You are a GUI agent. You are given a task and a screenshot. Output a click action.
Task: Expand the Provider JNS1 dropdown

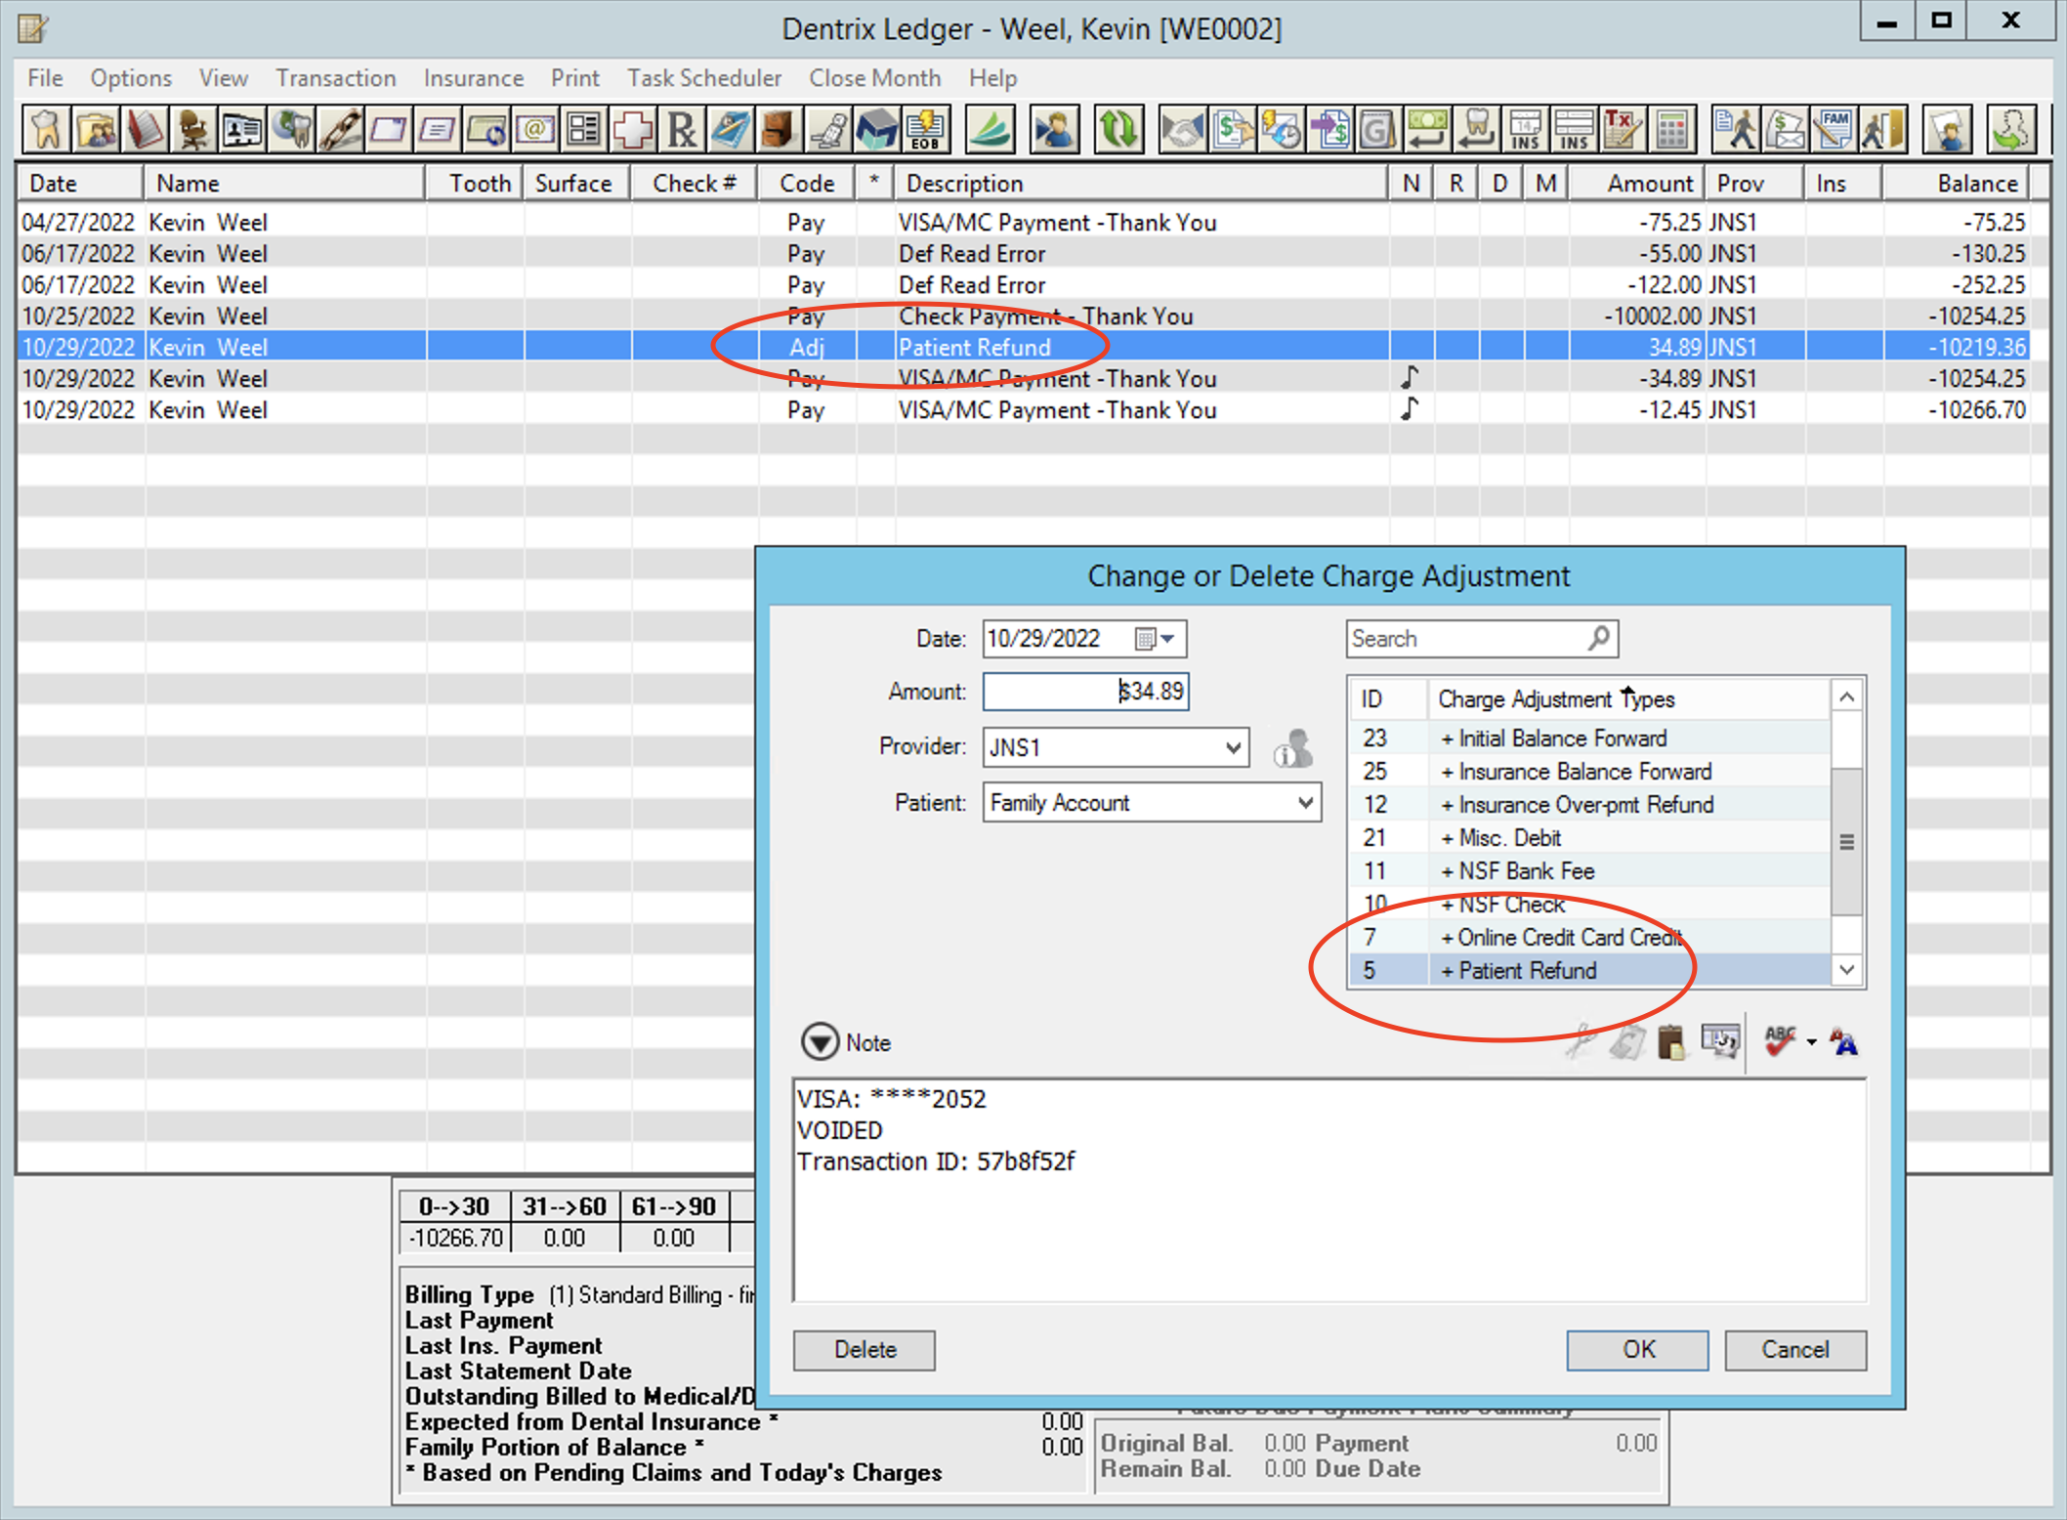1233,748
